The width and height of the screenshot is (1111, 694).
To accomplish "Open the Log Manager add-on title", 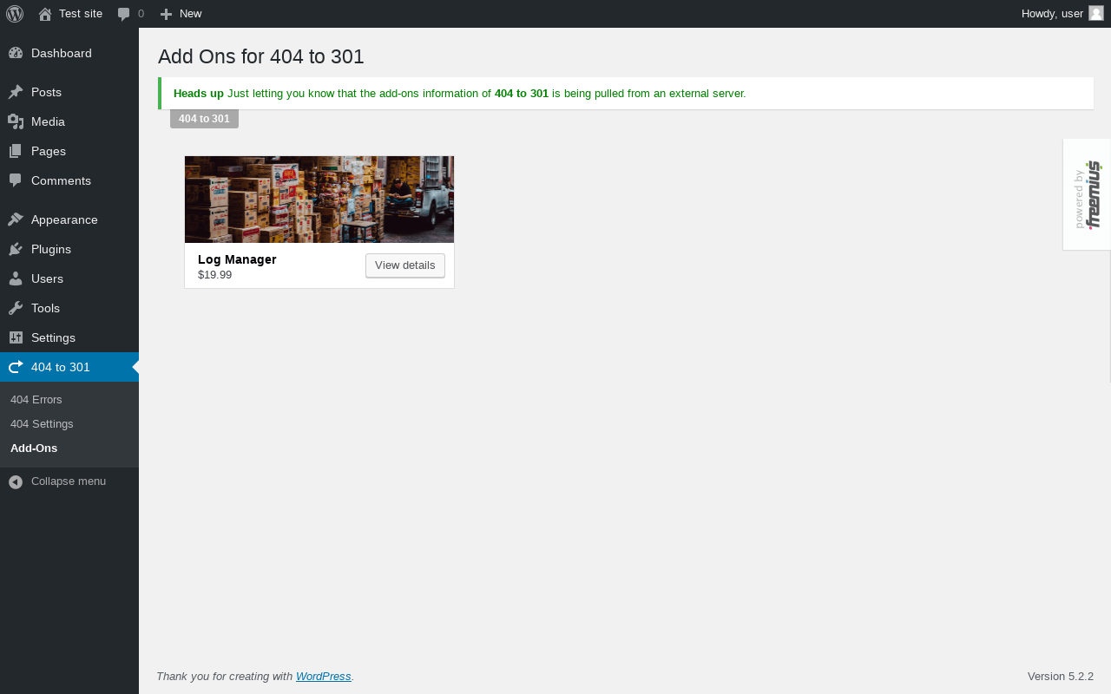I will (x=237, y=259).
